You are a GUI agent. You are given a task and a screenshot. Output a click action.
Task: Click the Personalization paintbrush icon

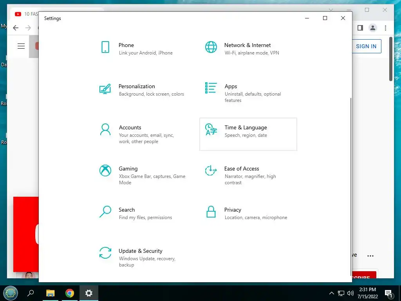point(105,89)
